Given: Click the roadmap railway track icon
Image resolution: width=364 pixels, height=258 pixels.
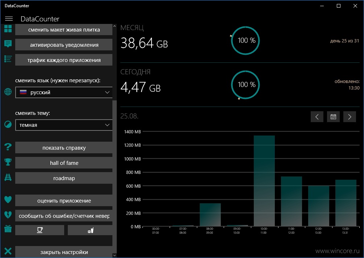Looking at the screenshot, I should pyautogui.click(x=8, y=177).
